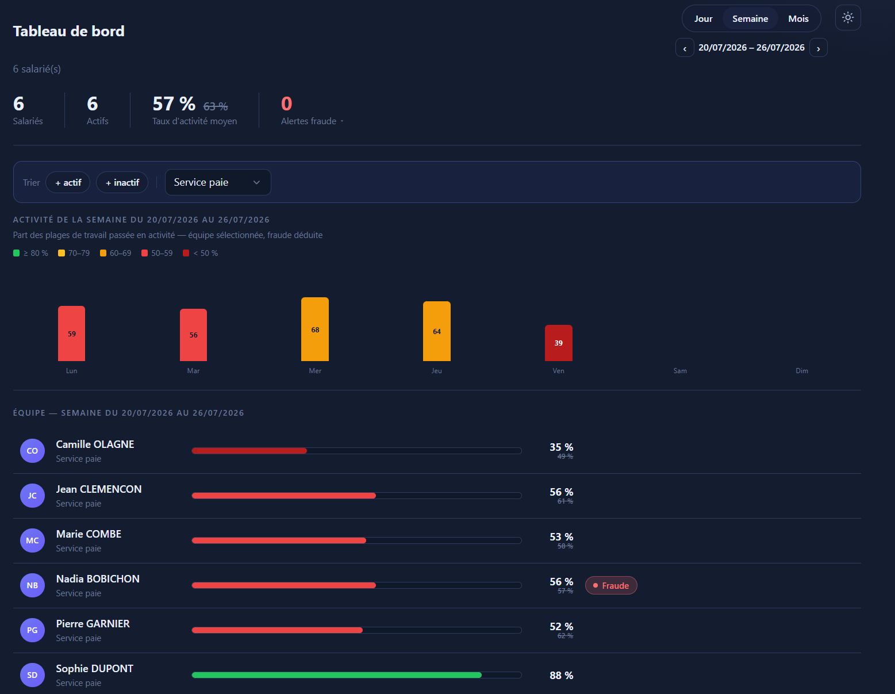Go to the previous week arrow
Viewport: 895px width, 694px height.
(685, 48)
